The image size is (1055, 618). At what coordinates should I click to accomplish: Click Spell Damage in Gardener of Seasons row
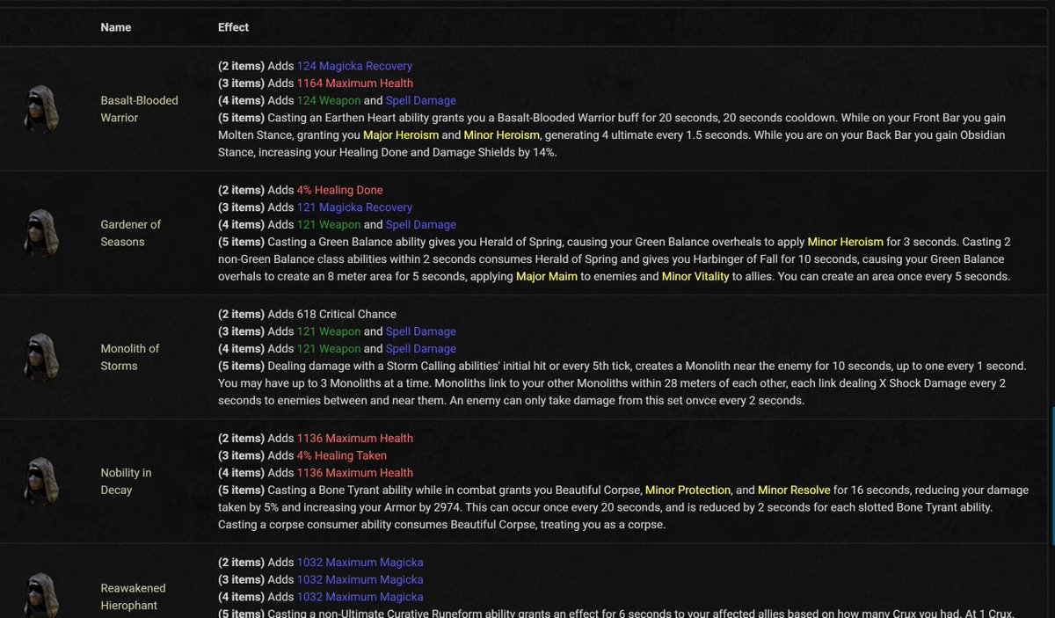[x=421, y=225]
